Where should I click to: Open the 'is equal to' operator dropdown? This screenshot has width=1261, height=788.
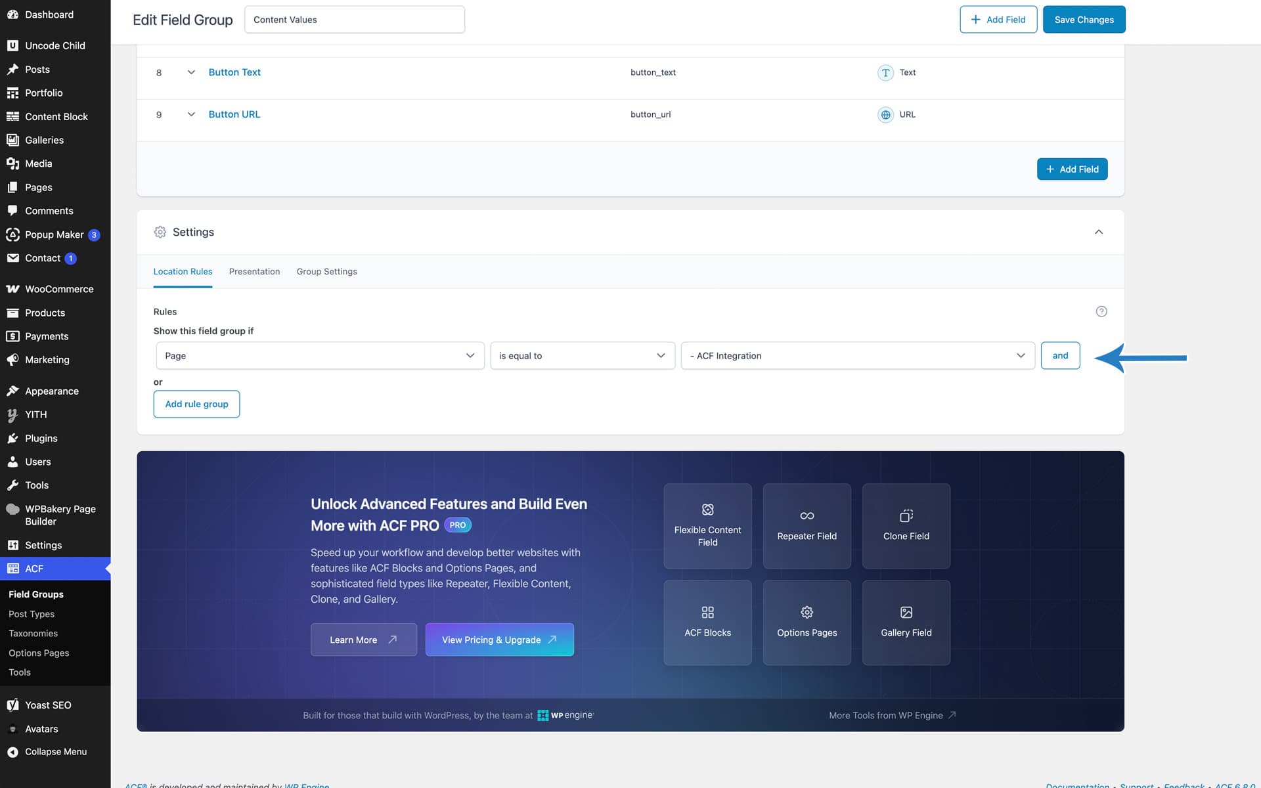point(583,356)
